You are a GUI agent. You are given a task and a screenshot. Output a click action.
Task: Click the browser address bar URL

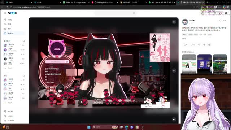click(x=31, y=7)
